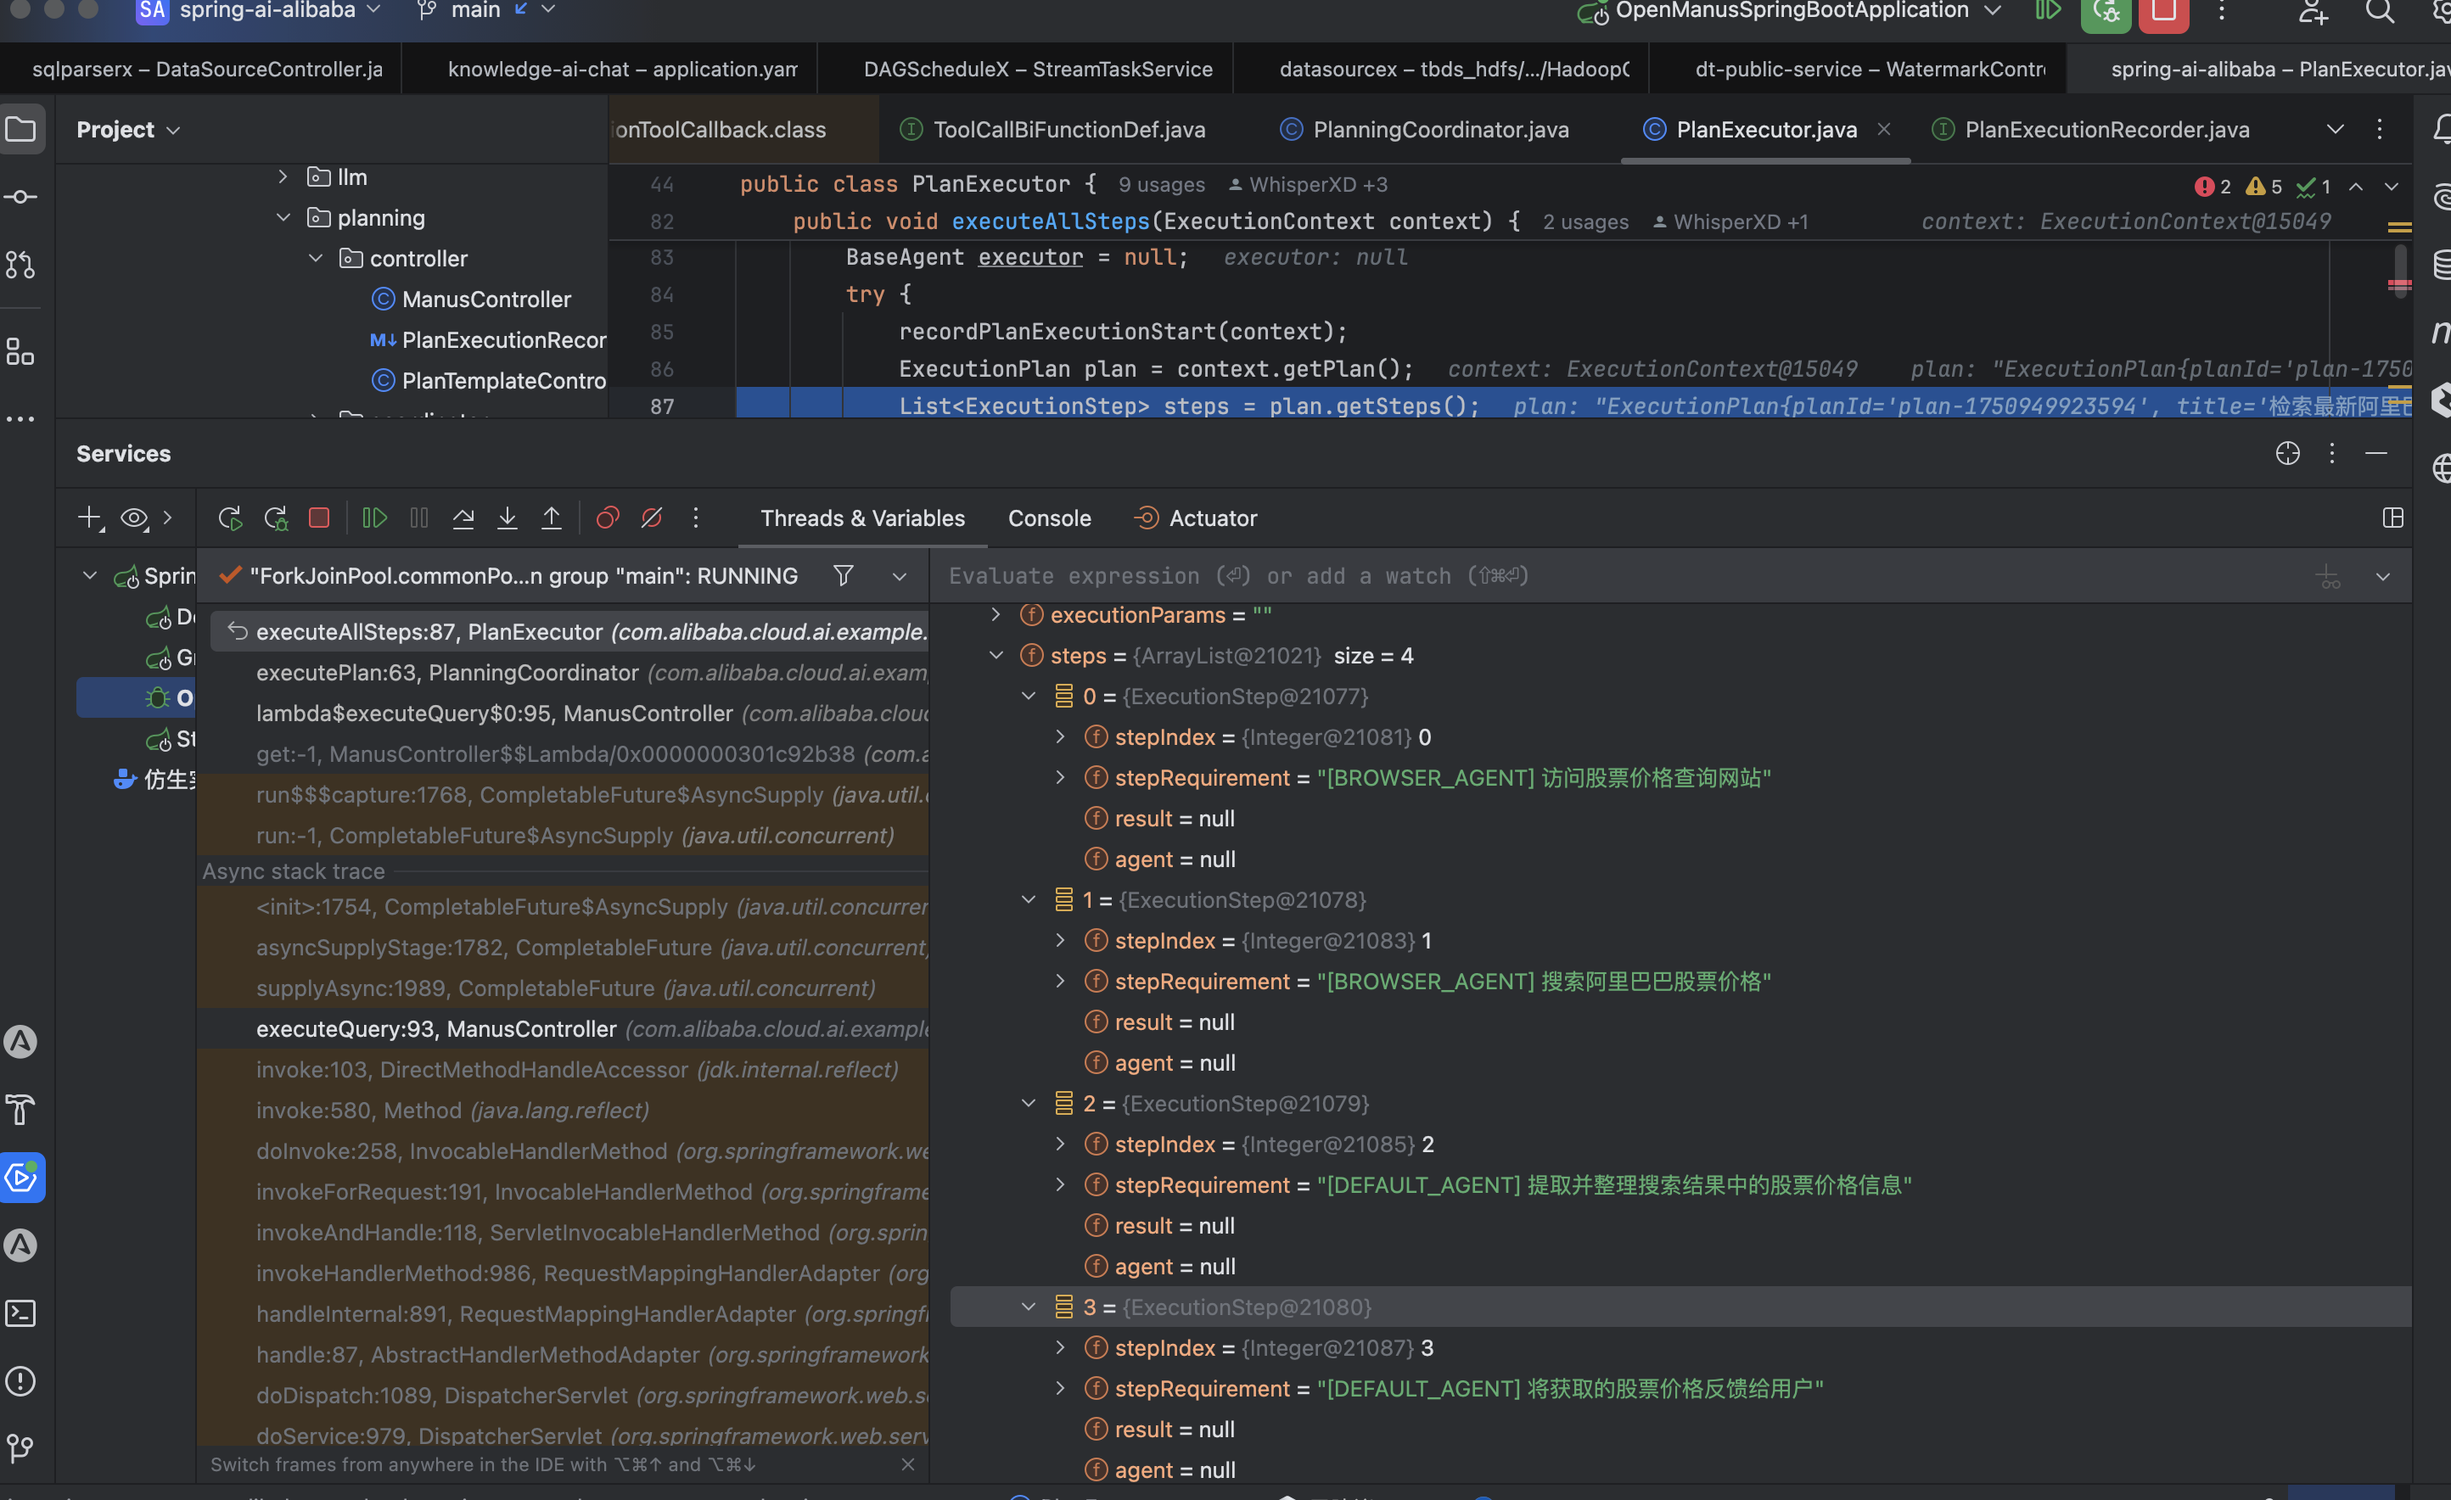Screen dimensions: 2451x1500
Task: Click the Resume Program debug icon
Action: tap(374, 518)
